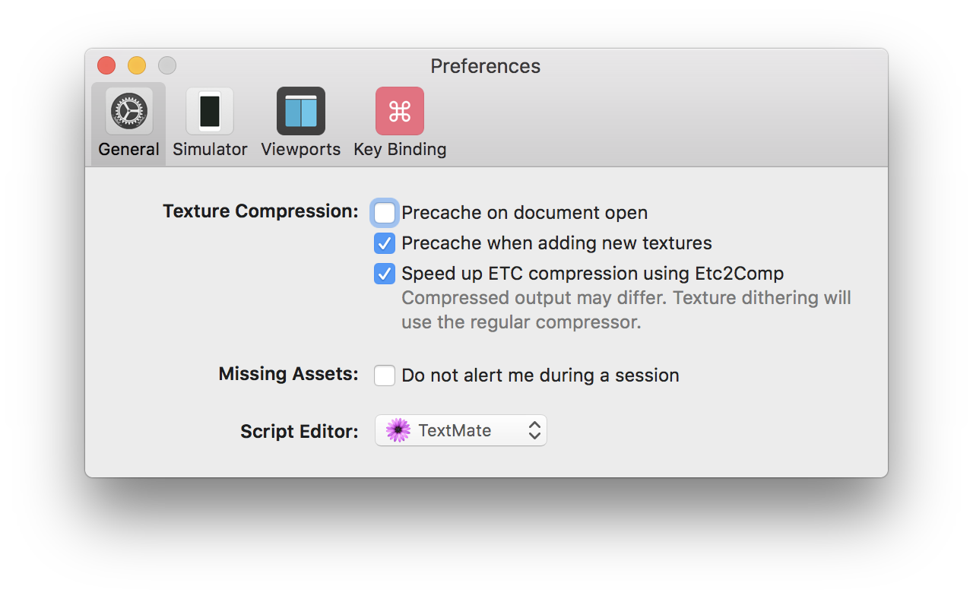This screenshot has width=973, height=599.
Task: Click the up-down arrows of the TextMate popup
Action: coord(534,430)
